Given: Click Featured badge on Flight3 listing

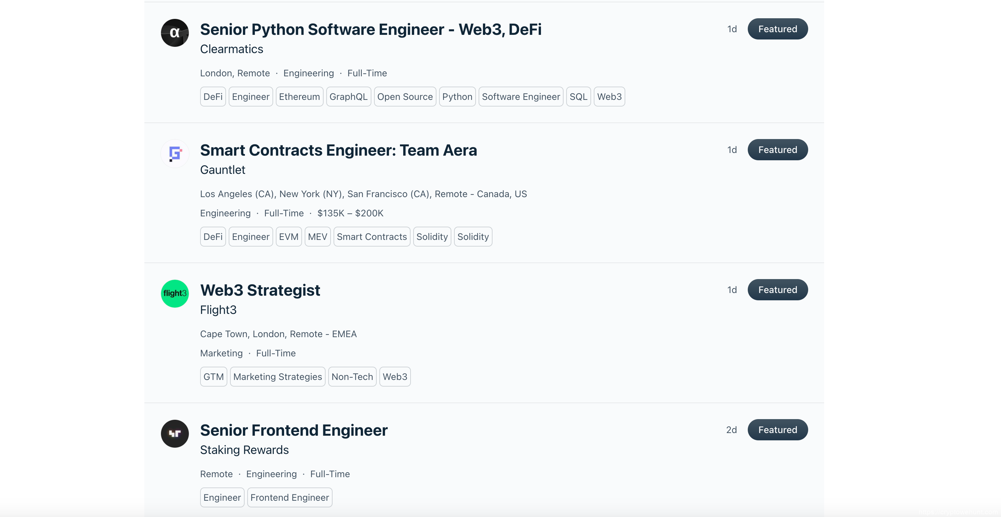Looking at the screenshot, I should (x=777, y=290).
